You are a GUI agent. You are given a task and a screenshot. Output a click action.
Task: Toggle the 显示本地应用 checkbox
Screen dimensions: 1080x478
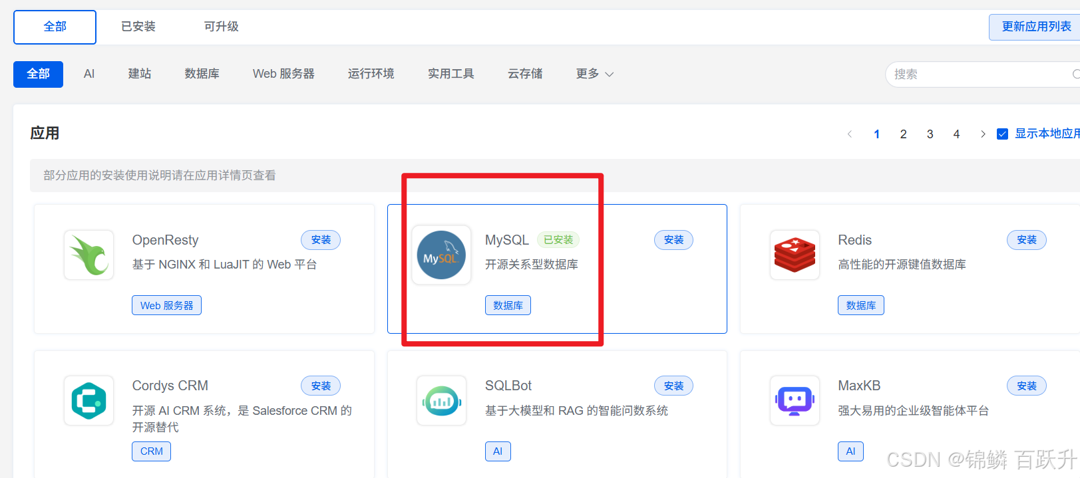pyautogui.click(x=1002, y=134)
